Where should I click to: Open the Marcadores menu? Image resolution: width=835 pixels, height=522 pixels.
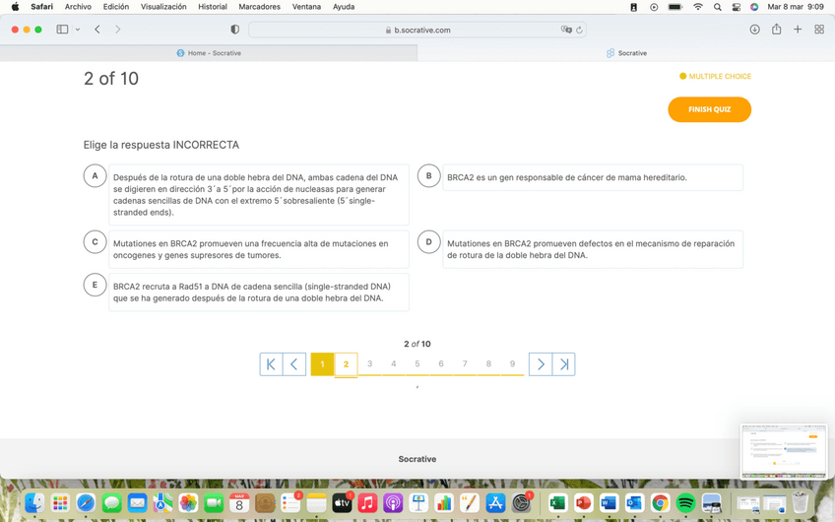259,7
